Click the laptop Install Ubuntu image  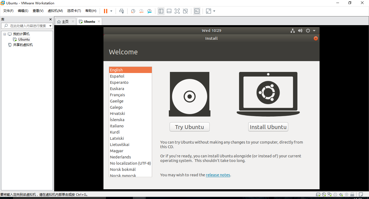(268, 94)
